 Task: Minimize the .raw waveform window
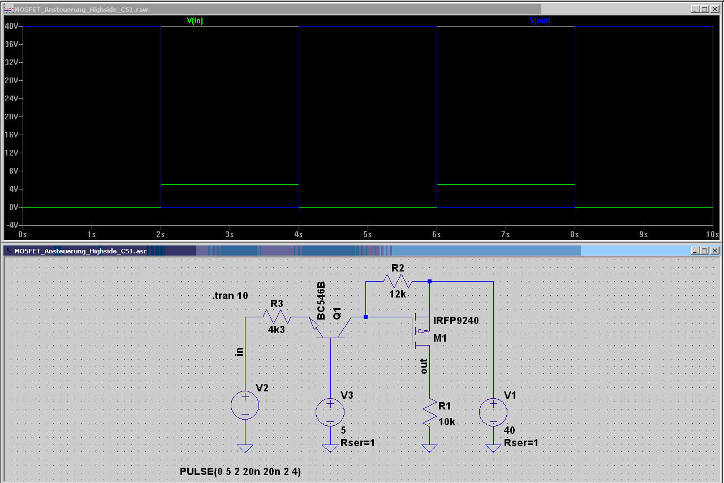(695, 9)
